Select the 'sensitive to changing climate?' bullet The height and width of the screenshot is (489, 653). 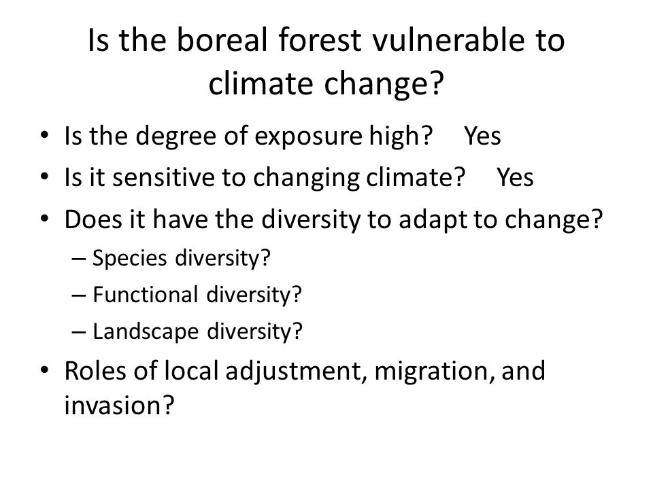coord(265,177)
